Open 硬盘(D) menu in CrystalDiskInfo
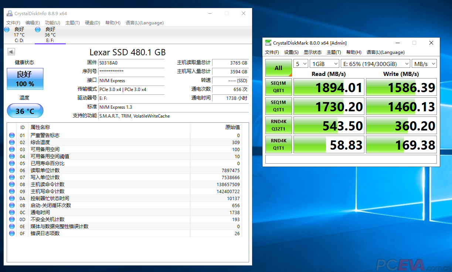Screen dimensions: 452x272 tap(92, 23)
